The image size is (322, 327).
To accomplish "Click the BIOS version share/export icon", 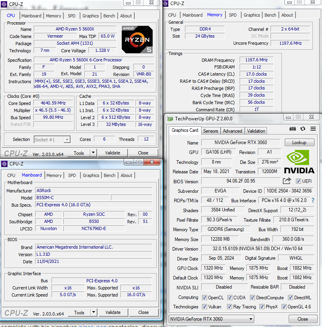I will (x=287, y=181).
